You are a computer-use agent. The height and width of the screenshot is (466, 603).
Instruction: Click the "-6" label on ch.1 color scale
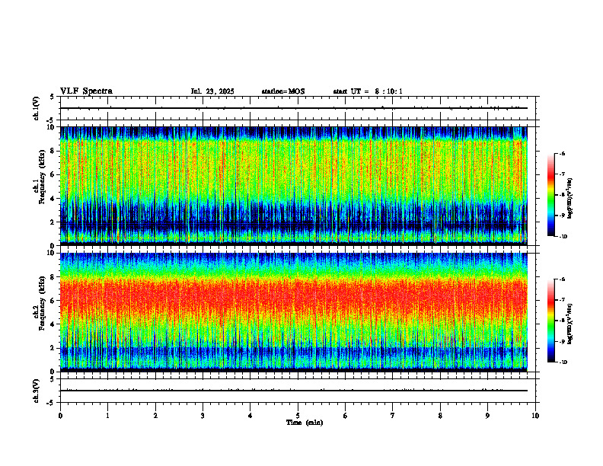click(x=562, y=154)
